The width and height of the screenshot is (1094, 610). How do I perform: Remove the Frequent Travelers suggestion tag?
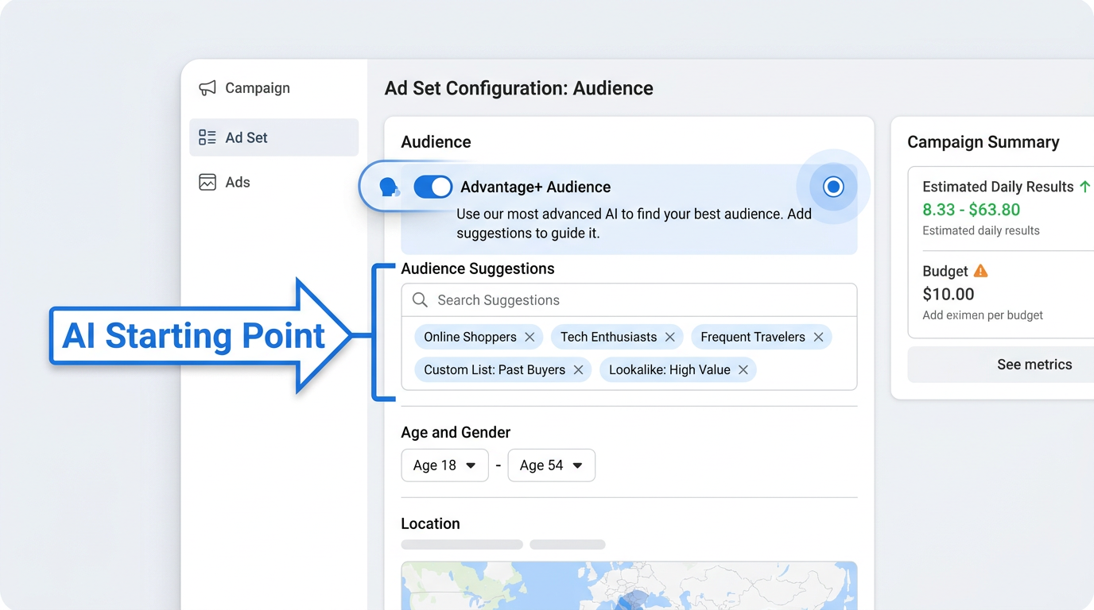(x=818, y=337)
